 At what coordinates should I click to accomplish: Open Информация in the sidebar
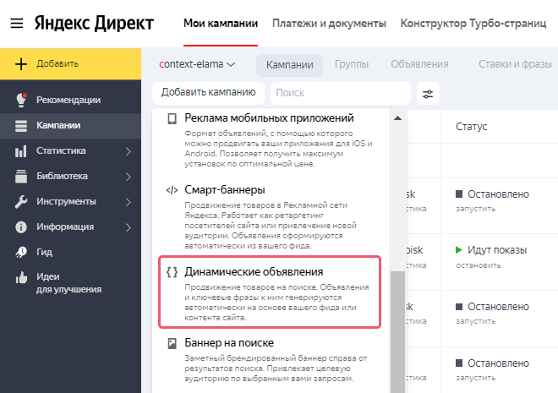(70, 227)
